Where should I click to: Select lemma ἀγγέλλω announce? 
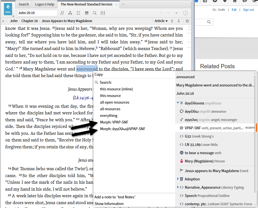point(205,112)
